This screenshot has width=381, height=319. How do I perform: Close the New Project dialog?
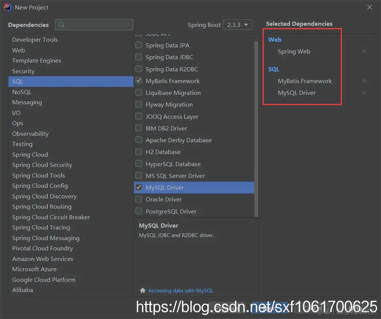[370, 7]
